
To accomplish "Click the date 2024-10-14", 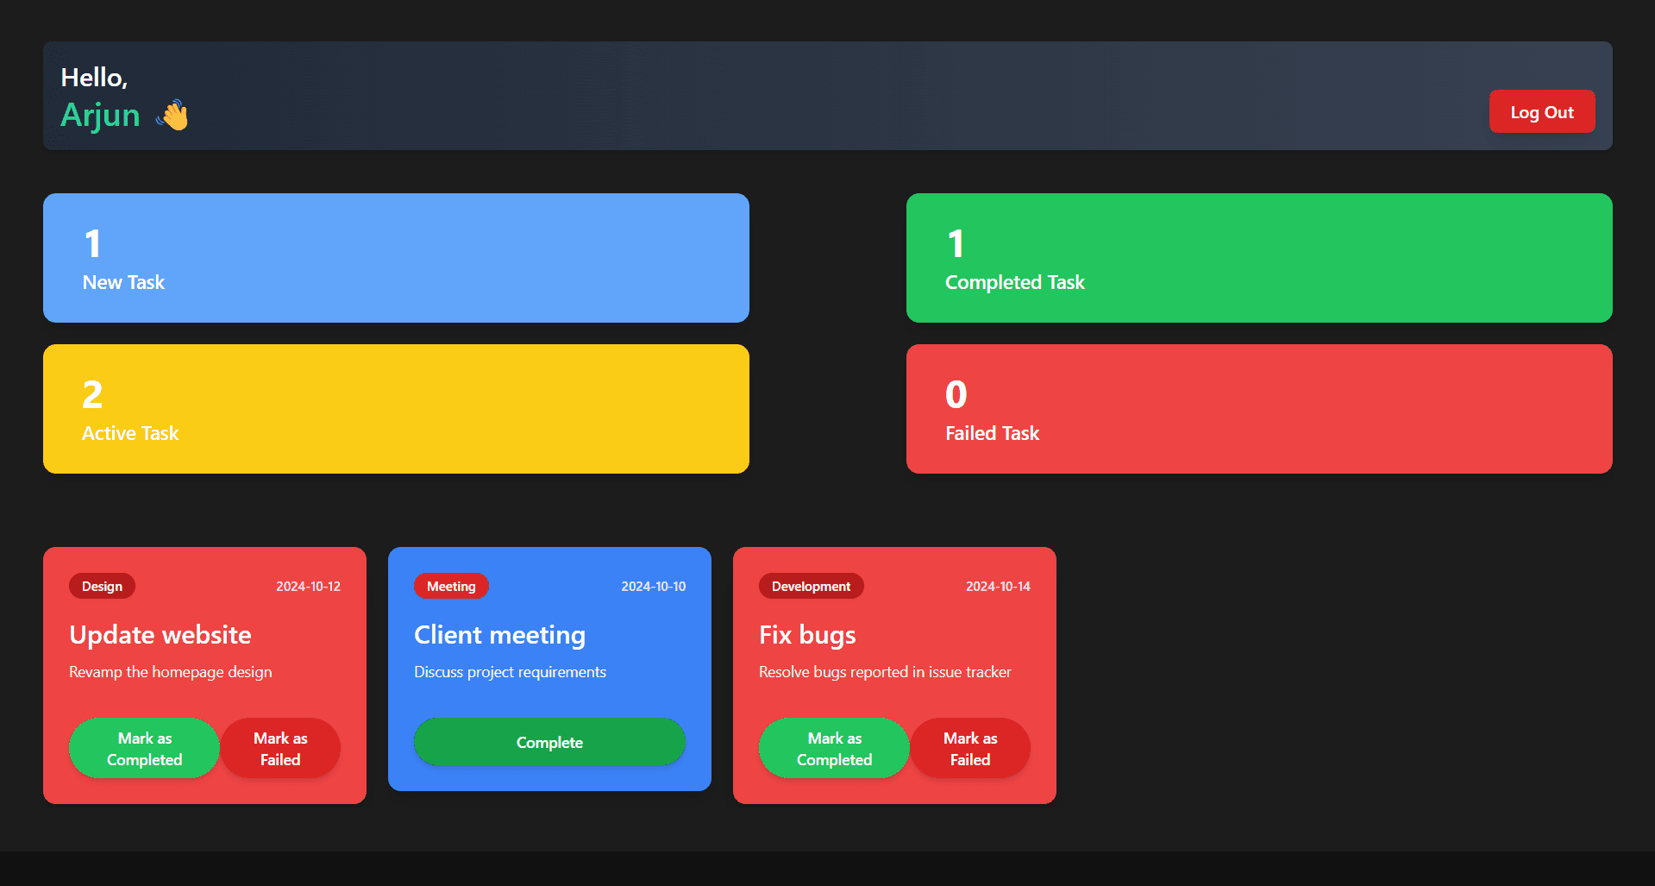I will coord(998,586).
